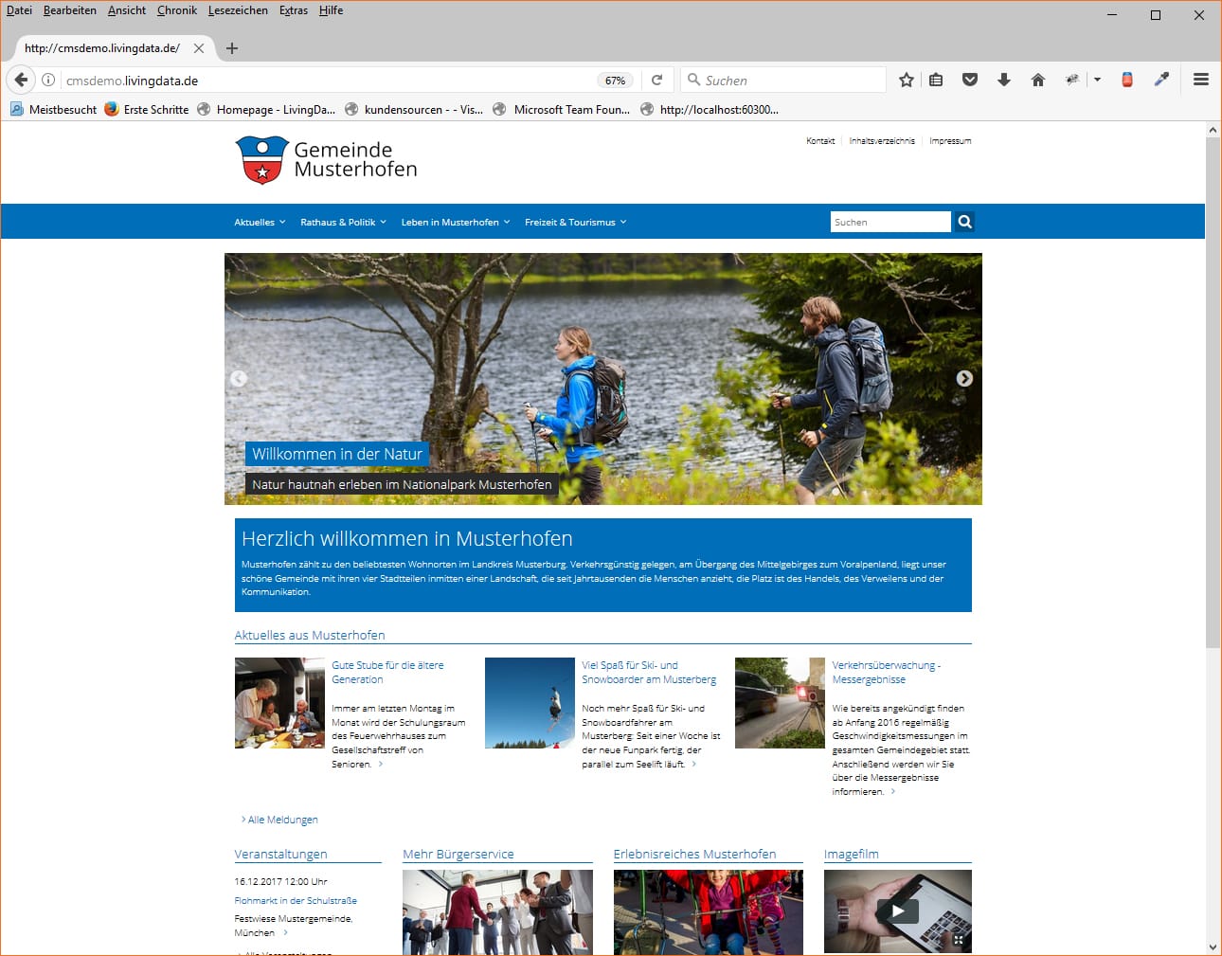This screenshot has width=1222, height=956.
Task: Open the Impressum link
Action: (x=950, y=140)
